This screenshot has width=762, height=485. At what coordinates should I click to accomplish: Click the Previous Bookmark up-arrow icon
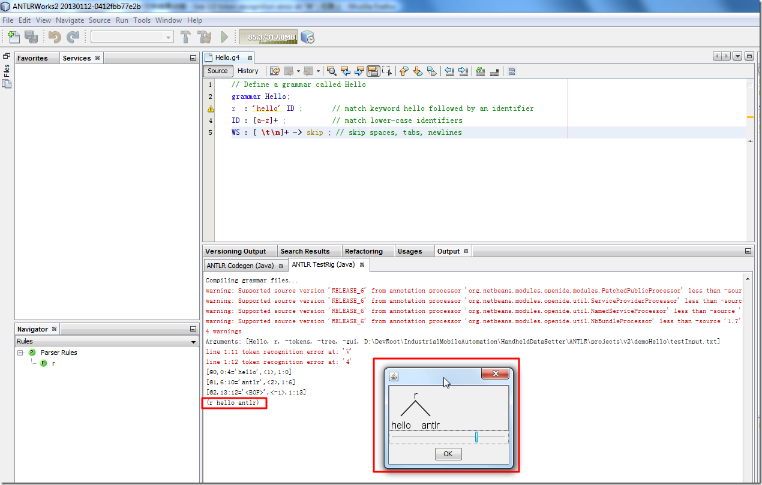(404, 71)
